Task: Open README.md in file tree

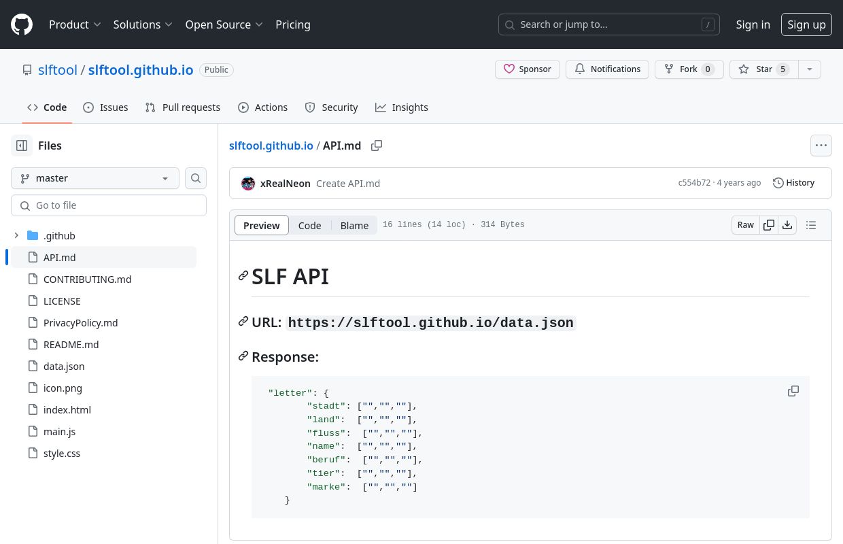Action: point(103,345)
